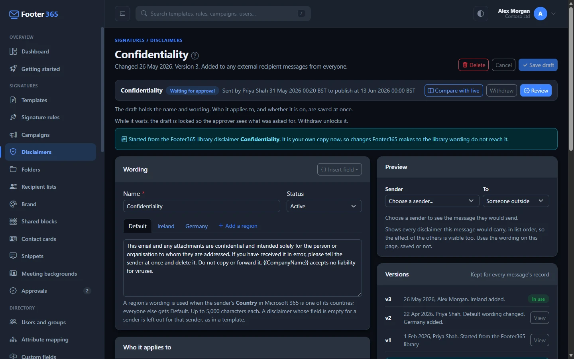Click the Cancel button
This screenshot has height=359, width=574.
point(504,65)
